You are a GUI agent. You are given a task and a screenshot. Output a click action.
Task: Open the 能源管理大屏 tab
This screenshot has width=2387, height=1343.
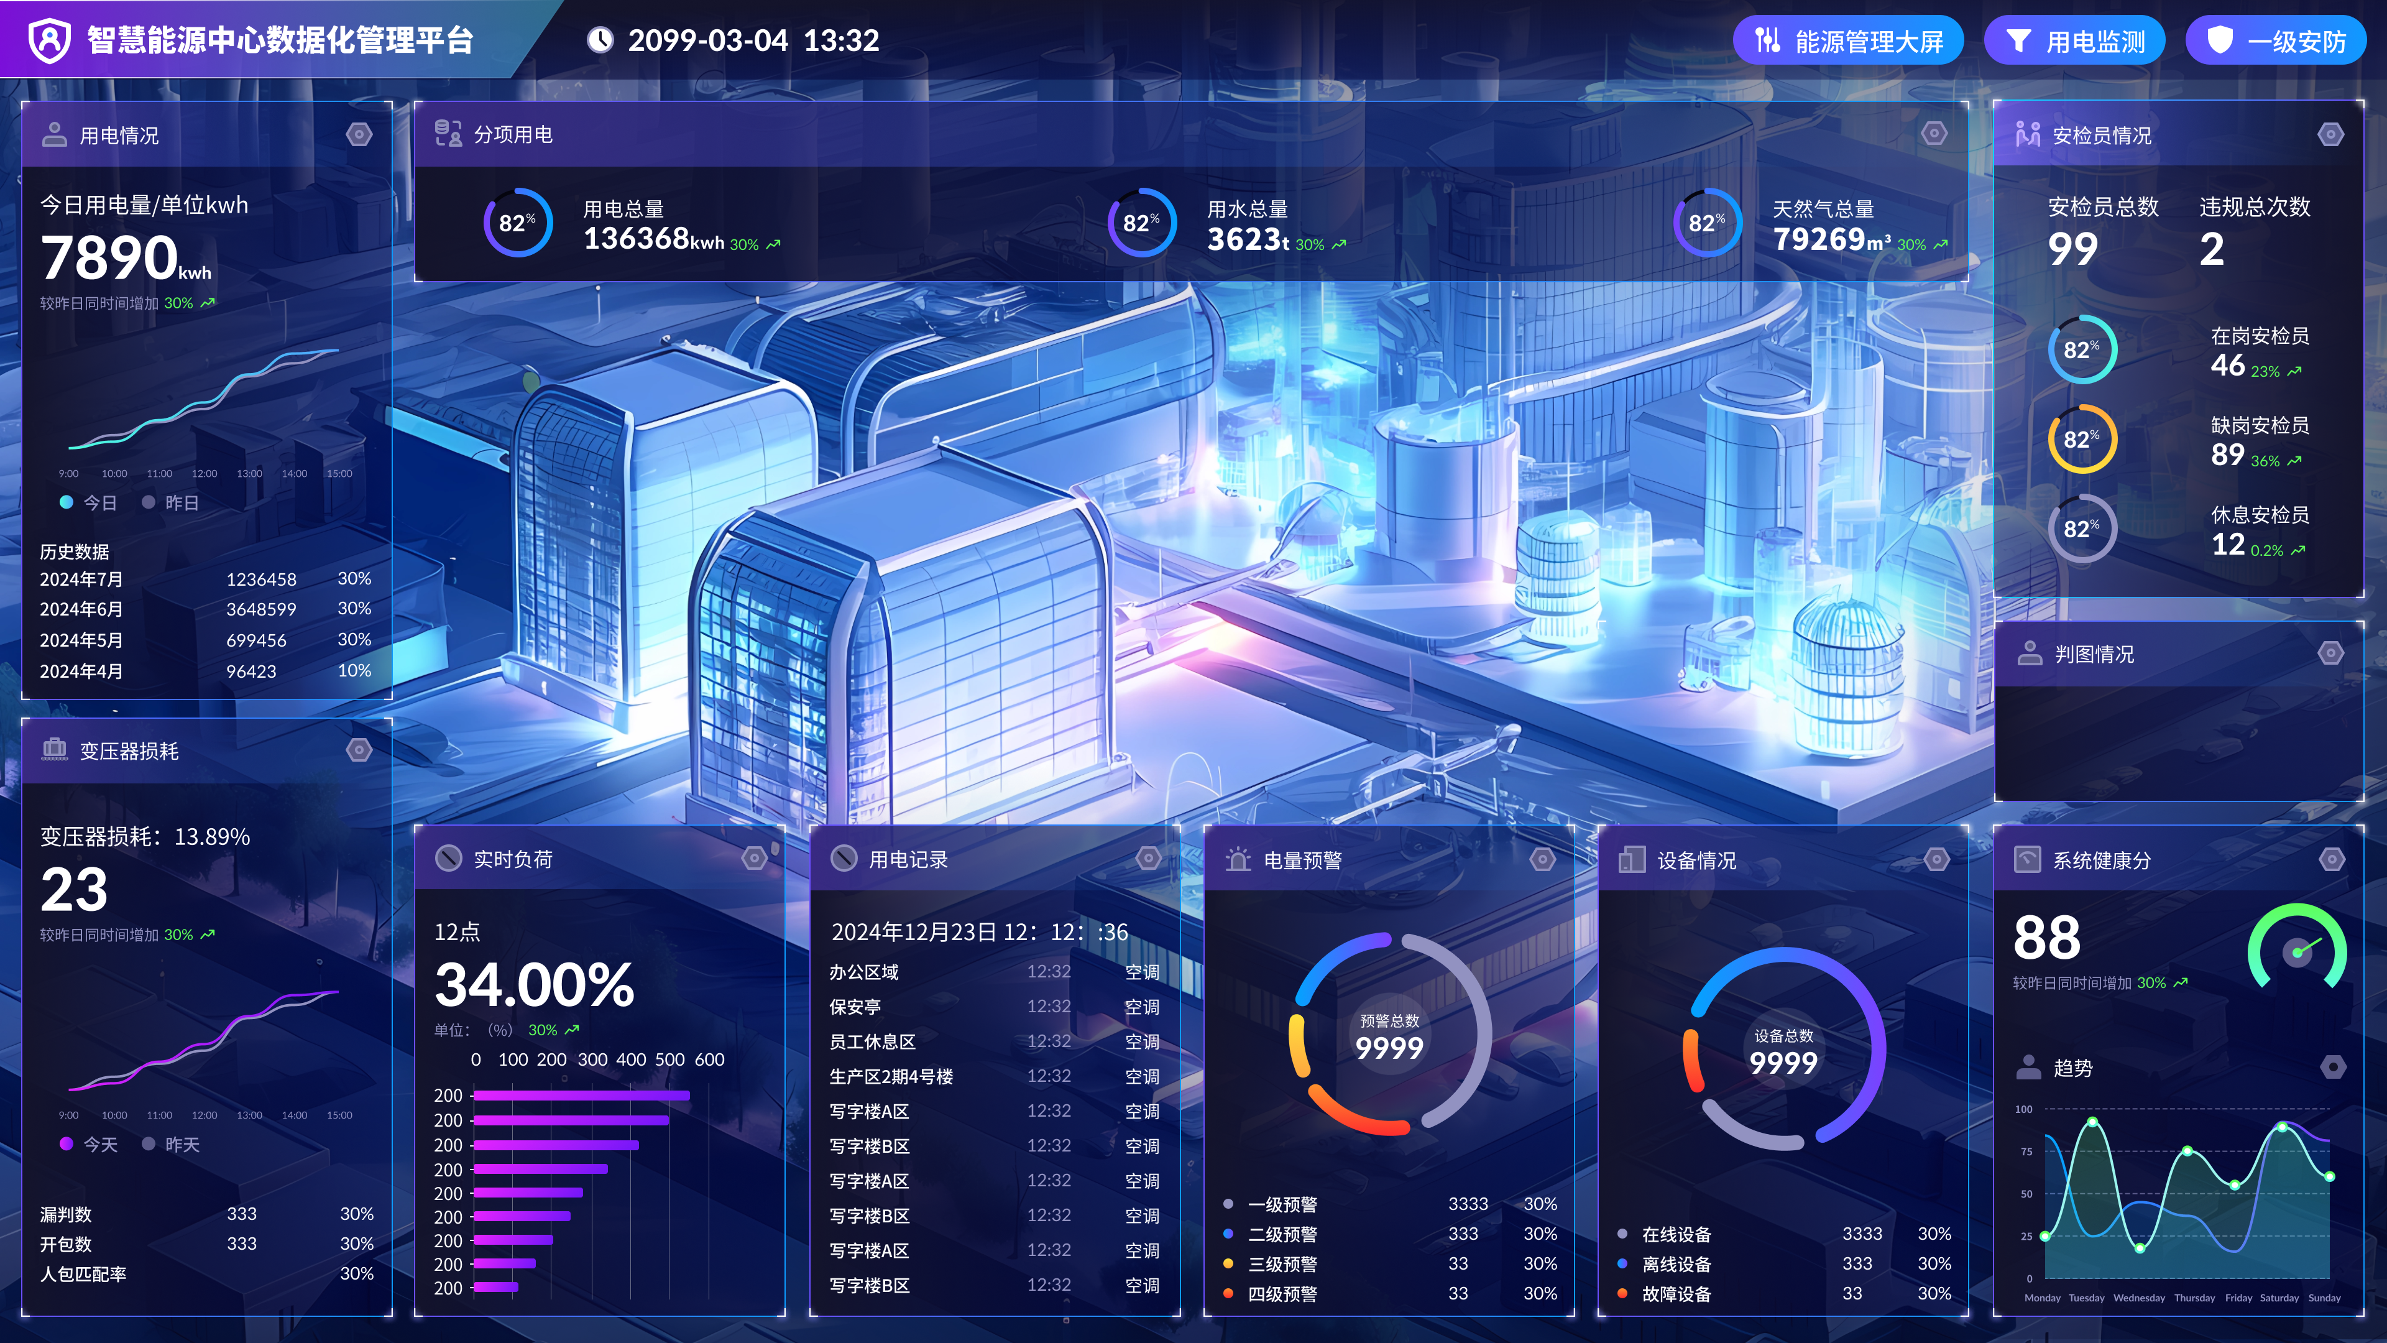tap(1847, 41)
